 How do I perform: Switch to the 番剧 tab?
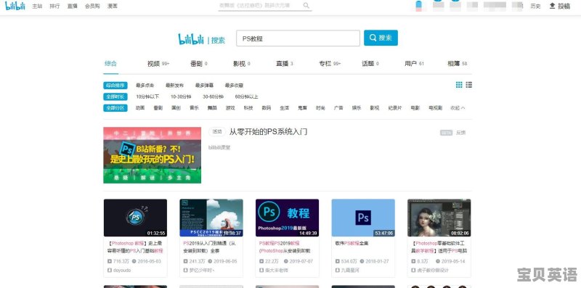[x=198, y=64]
